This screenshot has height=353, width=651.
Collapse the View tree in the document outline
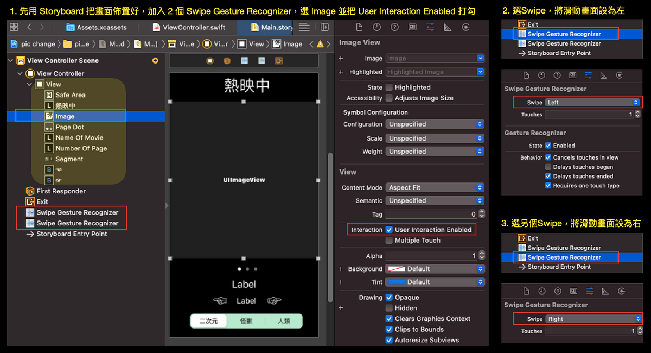29,84
